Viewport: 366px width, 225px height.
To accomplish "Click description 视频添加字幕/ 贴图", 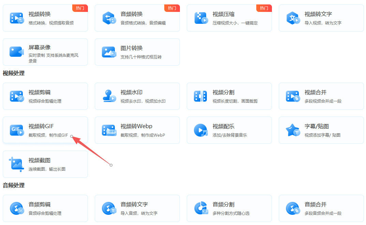I will 322,135.
